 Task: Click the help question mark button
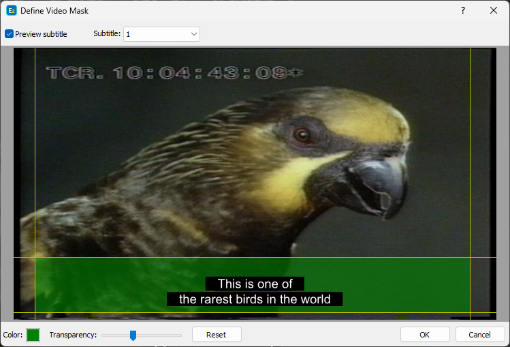(462, 10)
